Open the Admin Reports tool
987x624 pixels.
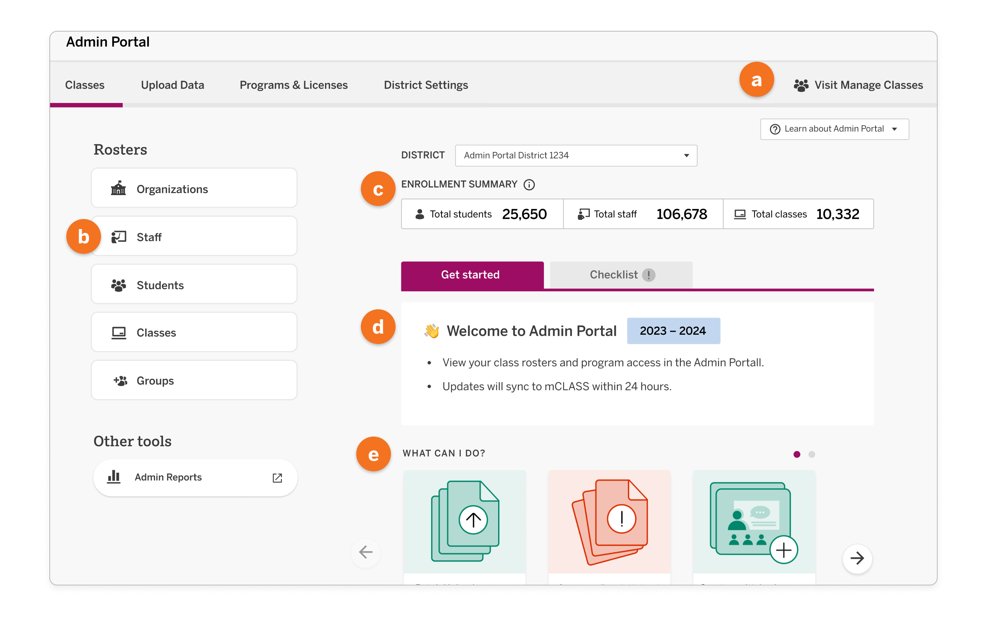(x=168, y=477)
